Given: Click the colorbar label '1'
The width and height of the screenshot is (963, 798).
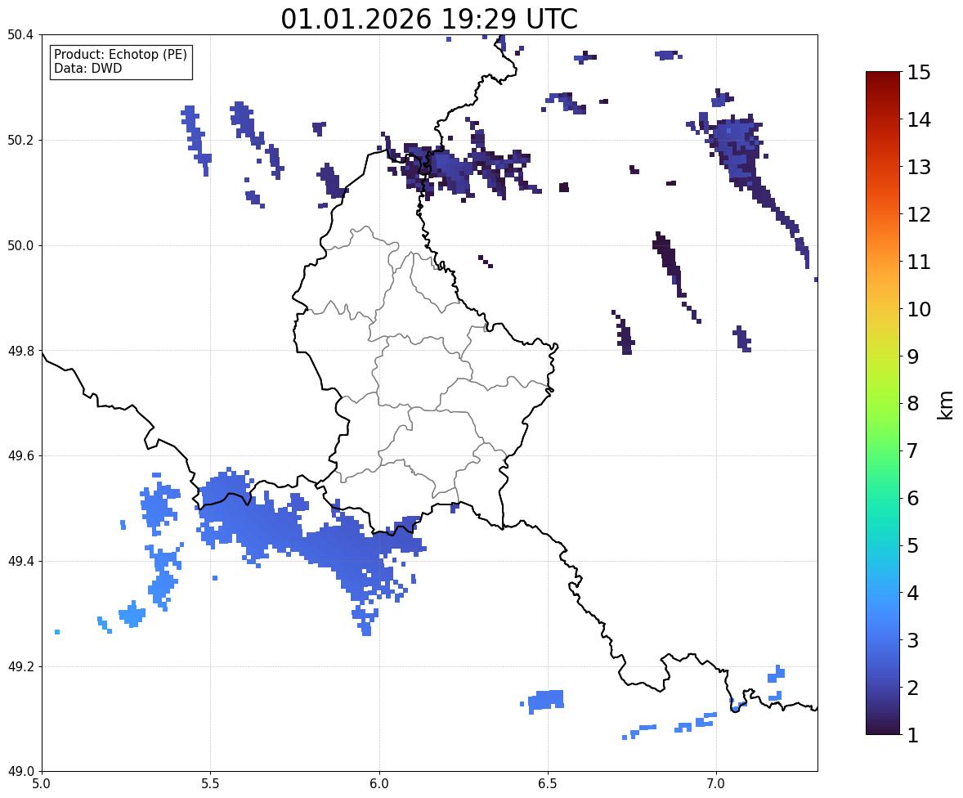Looking at the screenshot, I should (x=913, y=735).
